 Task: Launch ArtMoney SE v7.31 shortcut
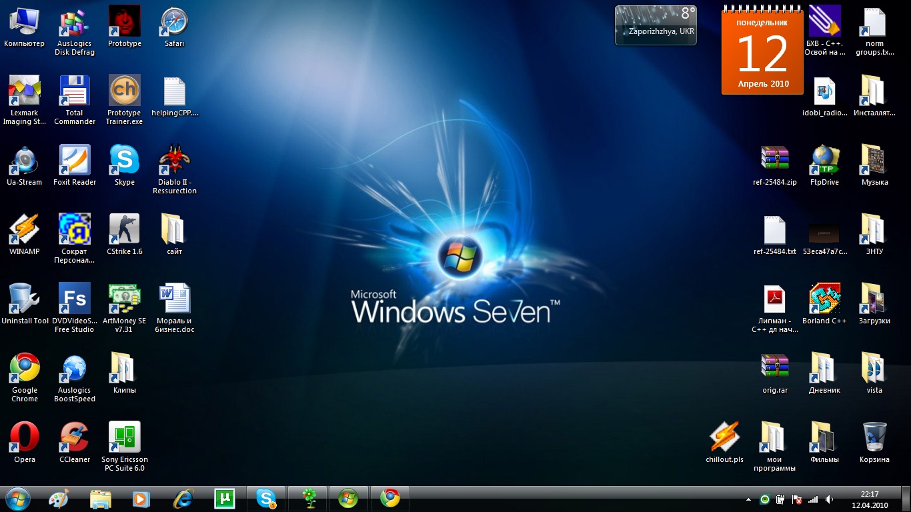click(125, 308)
